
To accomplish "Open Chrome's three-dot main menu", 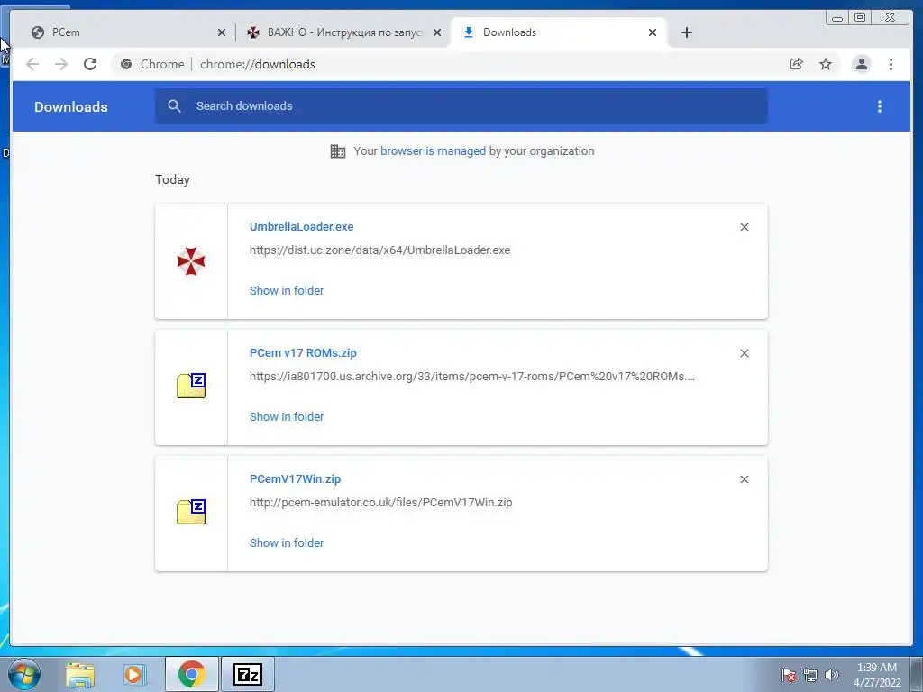I will pyautogui.click(x=891, y=64).
